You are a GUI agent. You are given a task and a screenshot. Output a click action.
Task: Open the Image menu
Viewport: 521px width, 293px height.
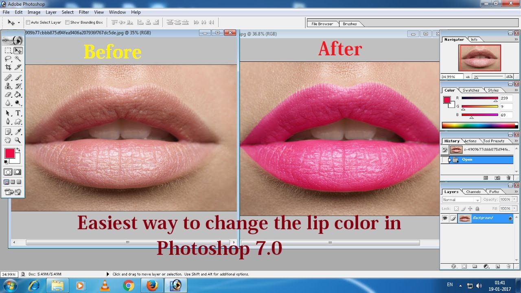[34, 12]
